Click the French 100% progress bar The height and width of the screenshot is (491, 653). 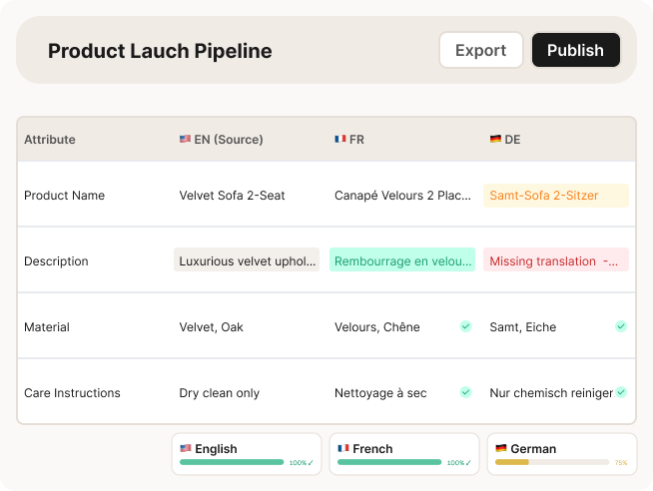tap(389, 463)
